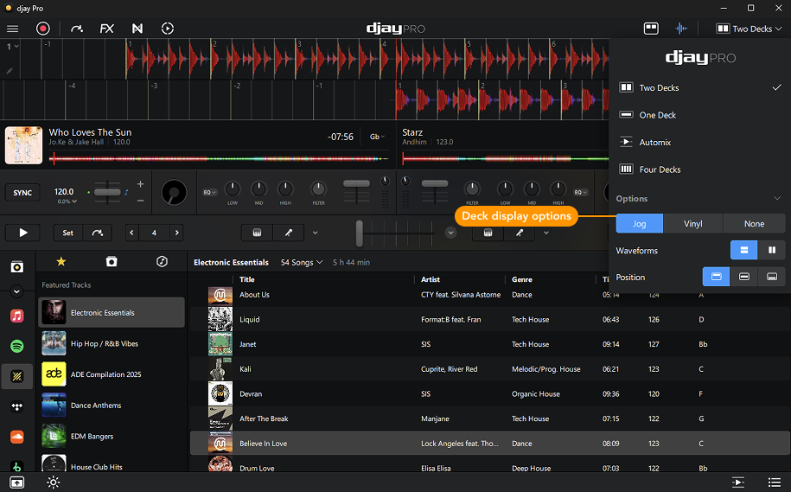Screen dimensions: 791x492
Task: Open the looper arrow tool in top toolbar
Action: pos(77,29)
